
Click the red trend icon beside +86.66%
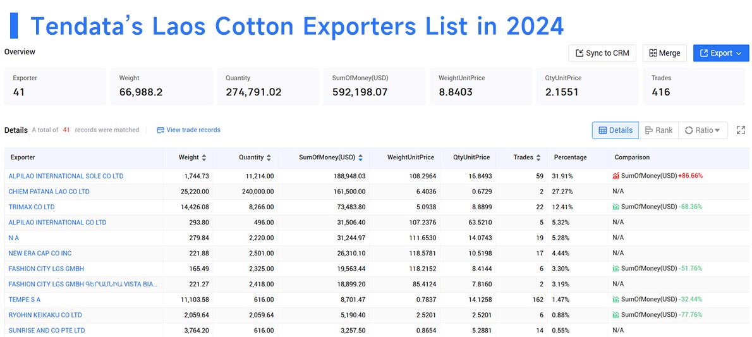pyautogui.click(x=616, y=176)
